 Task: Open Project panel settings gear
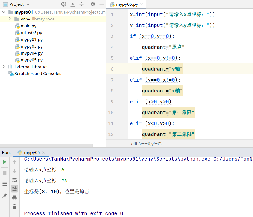point(93,4)
